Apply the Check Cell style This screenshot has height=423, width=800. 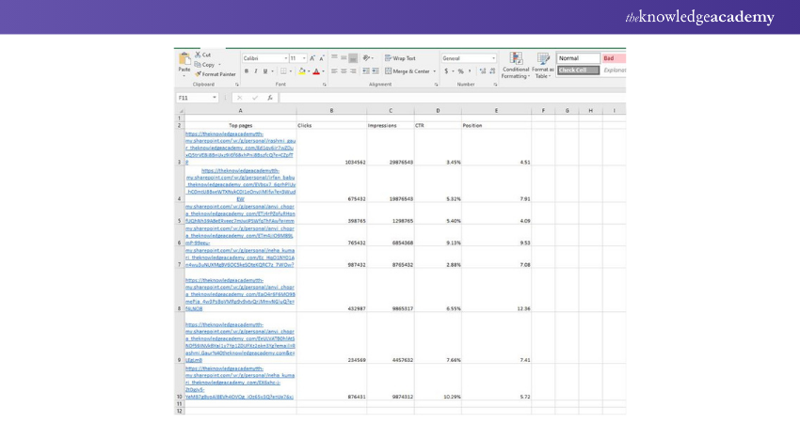(x=577, y=70)
